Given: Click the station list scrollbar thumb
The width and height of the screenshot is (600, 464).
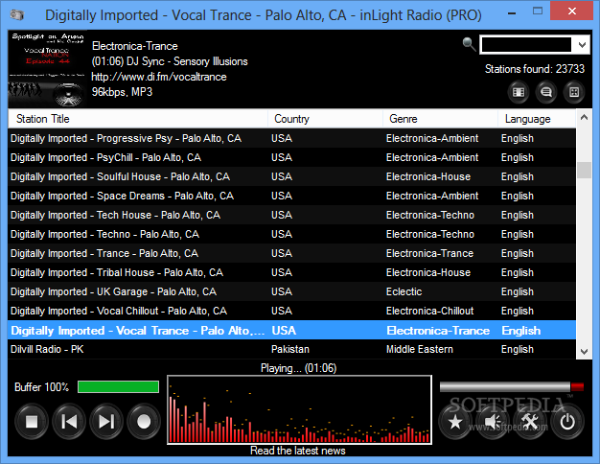Looking at the screenshot, I should [584, 170].
